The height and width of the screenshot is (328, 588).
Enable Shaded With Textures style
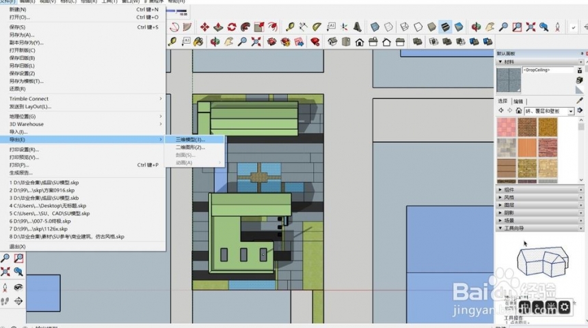click(445, 27)
